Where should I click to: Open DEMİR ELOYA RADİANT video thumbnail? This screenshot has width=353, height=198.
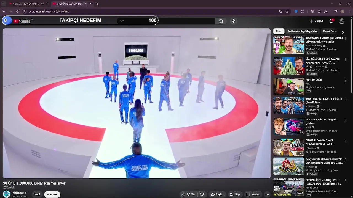(x=289, y=147)
